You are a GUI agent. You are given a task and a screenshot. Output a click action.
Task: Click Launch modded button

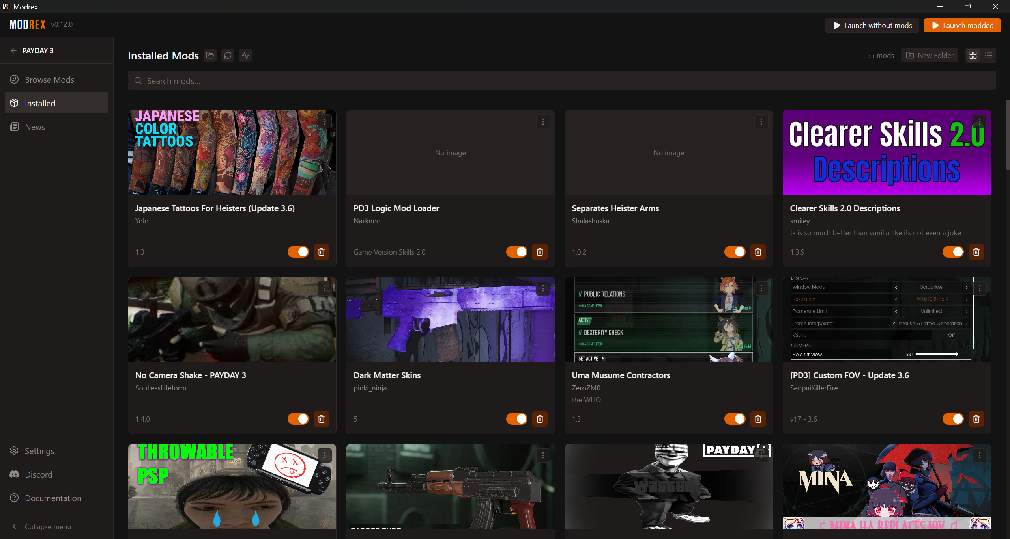(962, 25)
